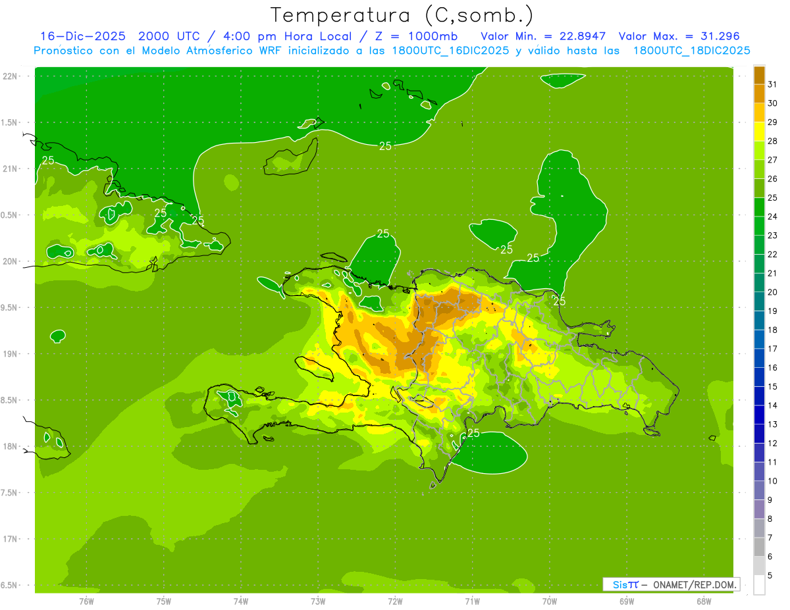The image size is (790, 610).
Task: Click the '7.5N' latitude axis label
Action: (10, 492)
